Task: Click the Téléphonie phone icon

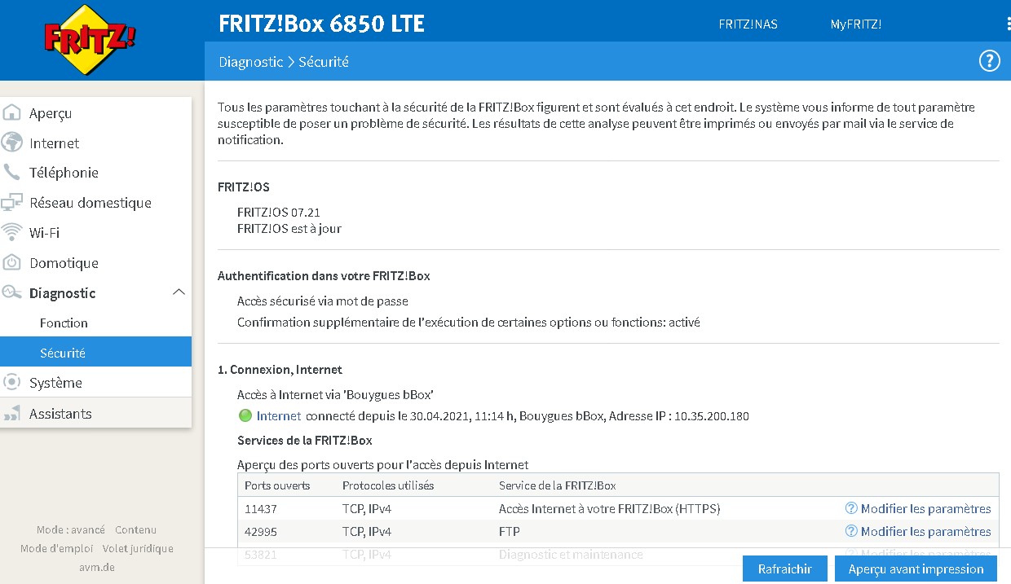Action: tap(12, 172)
